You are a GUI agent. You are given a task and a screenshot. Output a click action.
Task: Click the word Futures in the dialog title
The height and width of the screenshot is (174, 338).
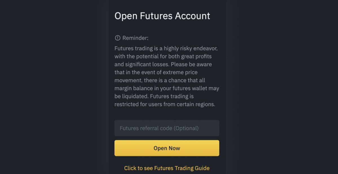pos(156,16)
